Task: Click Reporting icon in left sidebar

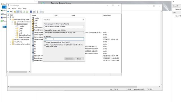Action: [x=2, y=21]
